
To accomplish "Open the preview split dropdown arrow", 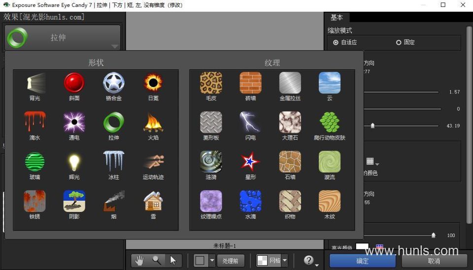I will (x=212, y=260).
